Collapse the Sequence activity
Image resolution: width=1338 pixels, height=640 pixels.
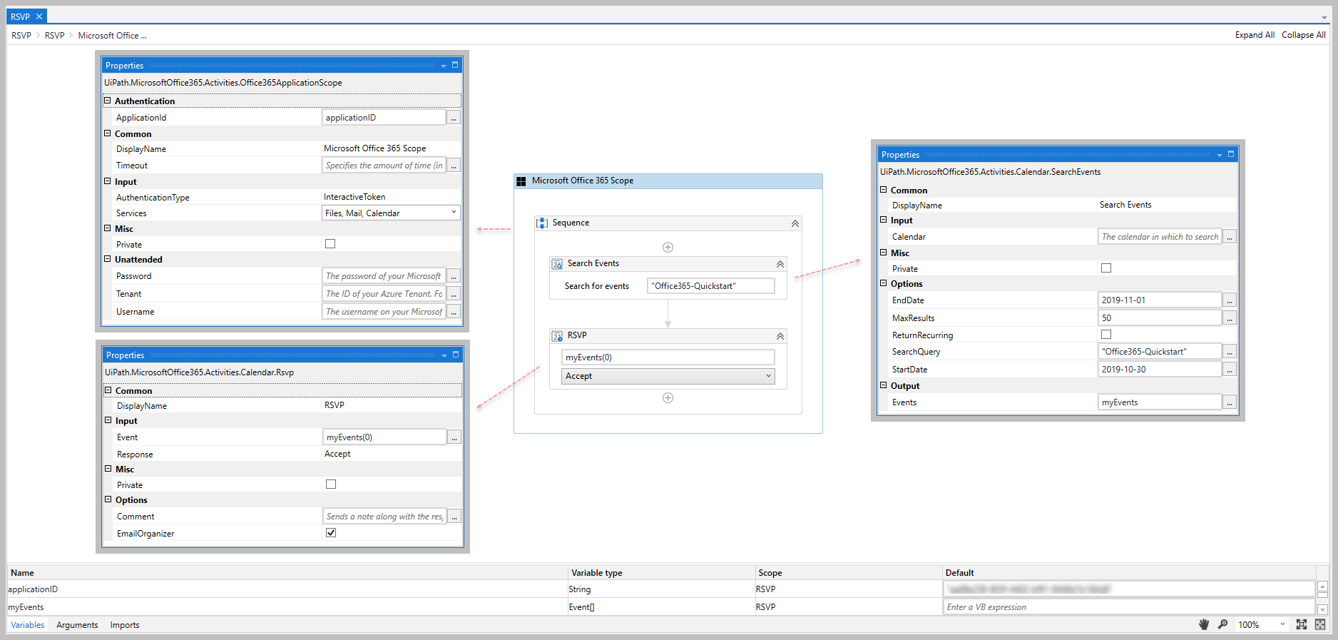tap(795, 223)
